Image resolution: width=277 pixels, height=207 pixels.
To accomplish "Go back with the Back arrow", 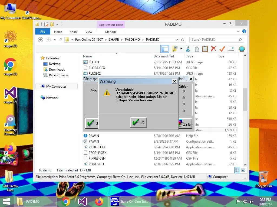I will pos(41,40).
